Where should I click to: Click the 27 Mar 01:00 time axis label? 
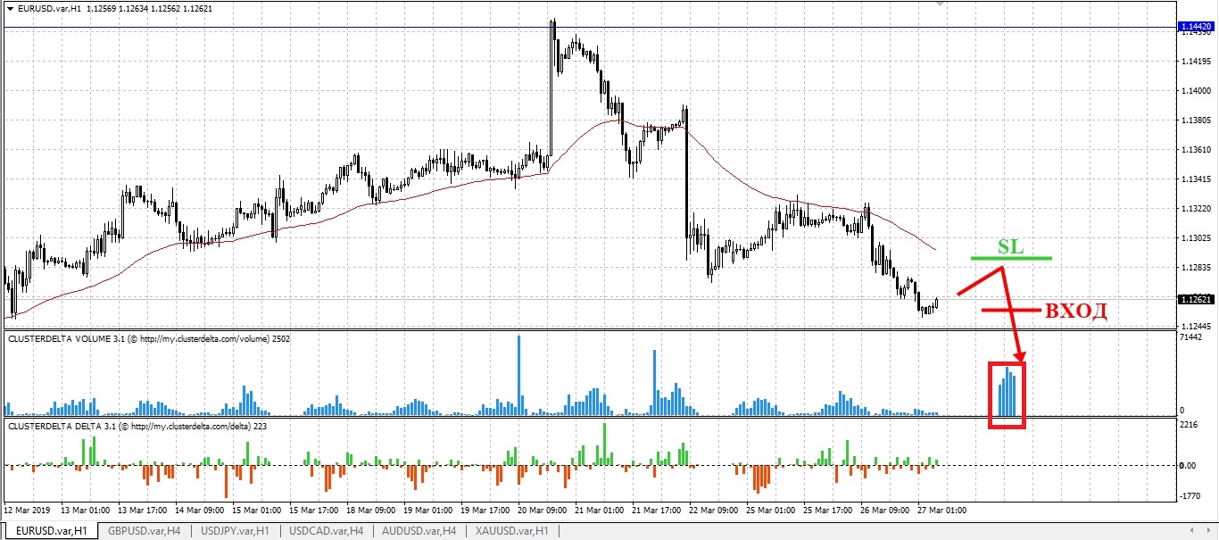[x=943, y=511]
